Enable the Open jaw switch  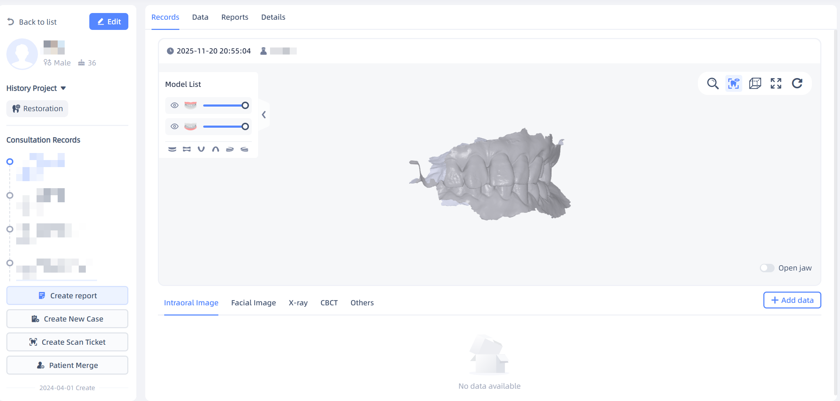point(767,268)
